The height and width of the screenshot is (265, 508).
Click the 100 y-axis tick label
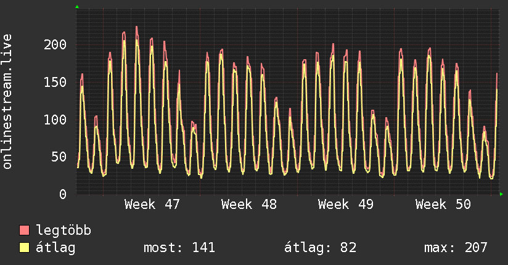55,120
